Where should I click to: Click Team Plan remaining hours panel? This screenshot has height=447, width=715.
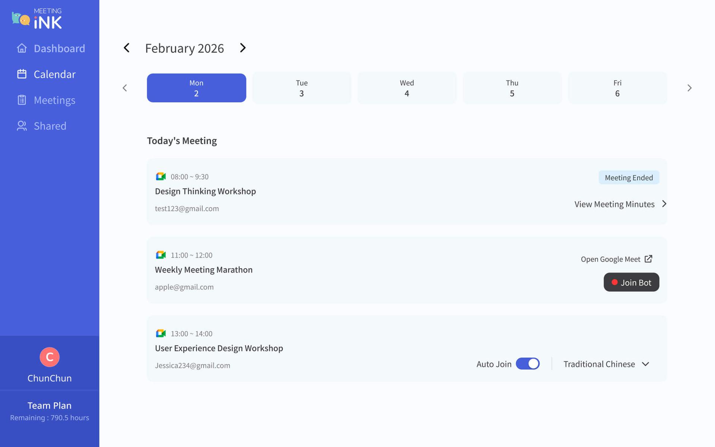pyautogui.click(x=50, y=411)
